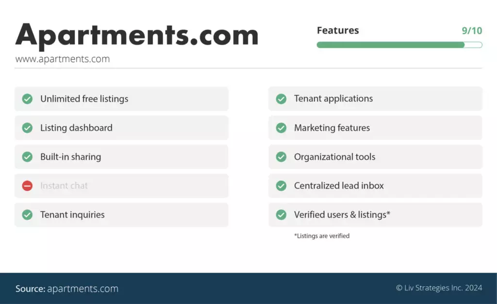Image resolution: width=497 pixels, height=304 pixels.
Task: Click the Features progress bar
Action: click(399, 45)
